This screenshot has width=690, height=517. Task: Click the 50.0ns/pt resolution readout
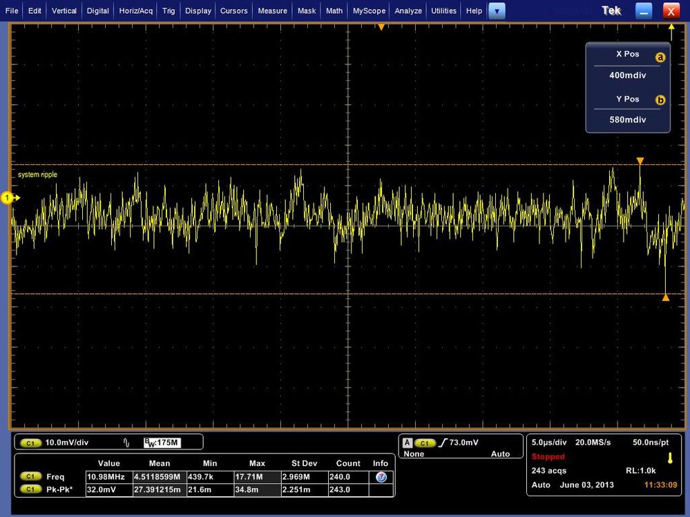(651, 442)
